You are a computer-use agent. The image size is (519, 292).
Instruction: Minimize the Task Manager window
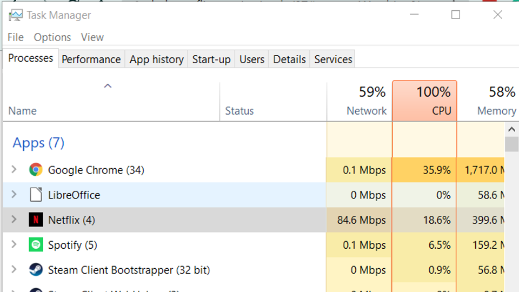(x=414, y=15)
